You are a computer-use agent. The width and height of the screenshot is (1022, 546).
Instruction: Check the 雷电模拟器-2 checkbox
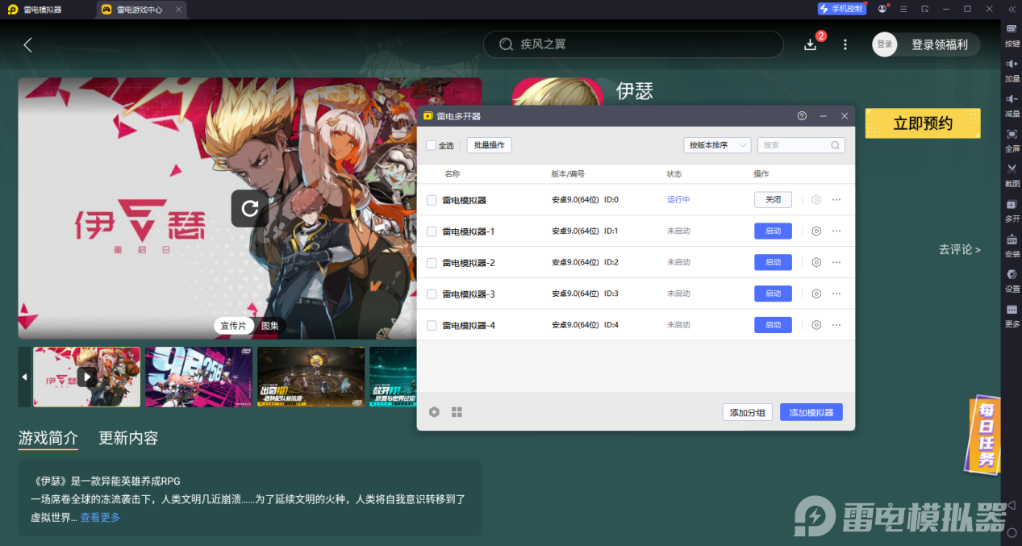pyautogui.click(x=432, y=263)
